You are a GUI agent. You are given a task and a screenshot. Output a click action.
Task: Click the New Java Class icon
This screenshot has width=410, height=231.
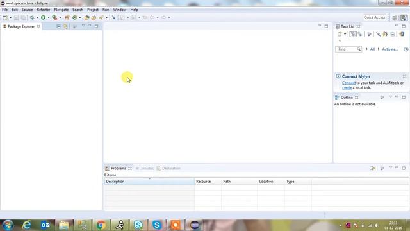point(74,17)
